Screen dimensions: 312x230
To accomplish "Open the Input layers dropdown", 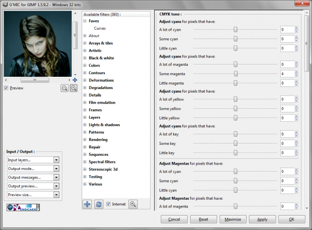I will (33, 160).
